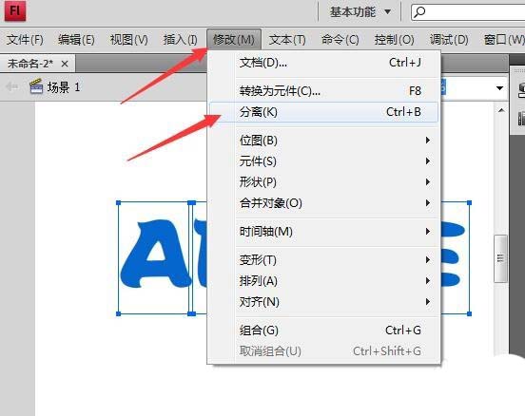
Task: Expand the 对齐(N) submenu
Action: coord(323,302)
